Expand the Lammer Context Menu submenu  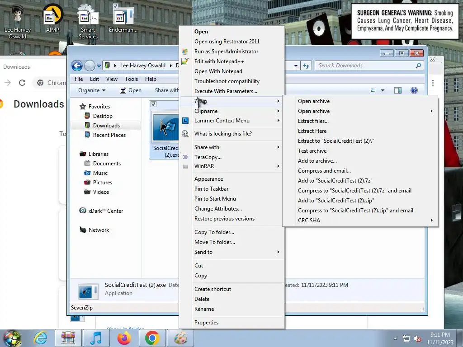click(x=278, y=120)
